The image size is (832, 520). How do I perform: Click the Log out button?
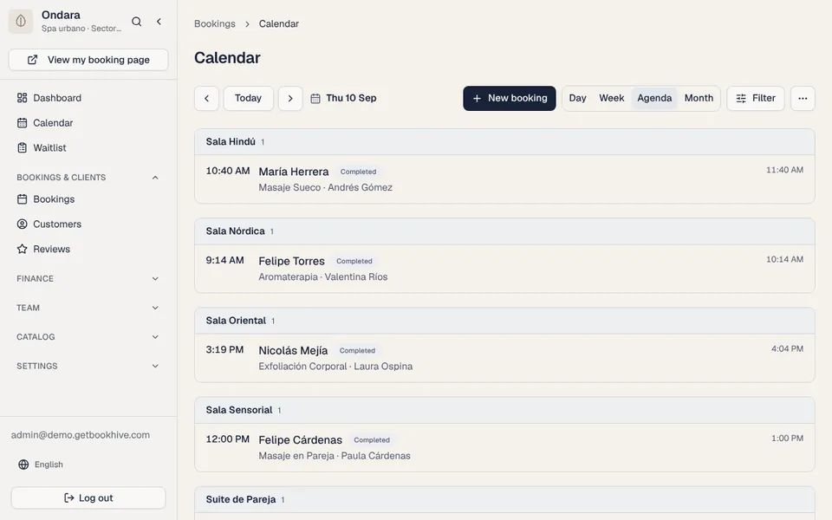(88, 497)
